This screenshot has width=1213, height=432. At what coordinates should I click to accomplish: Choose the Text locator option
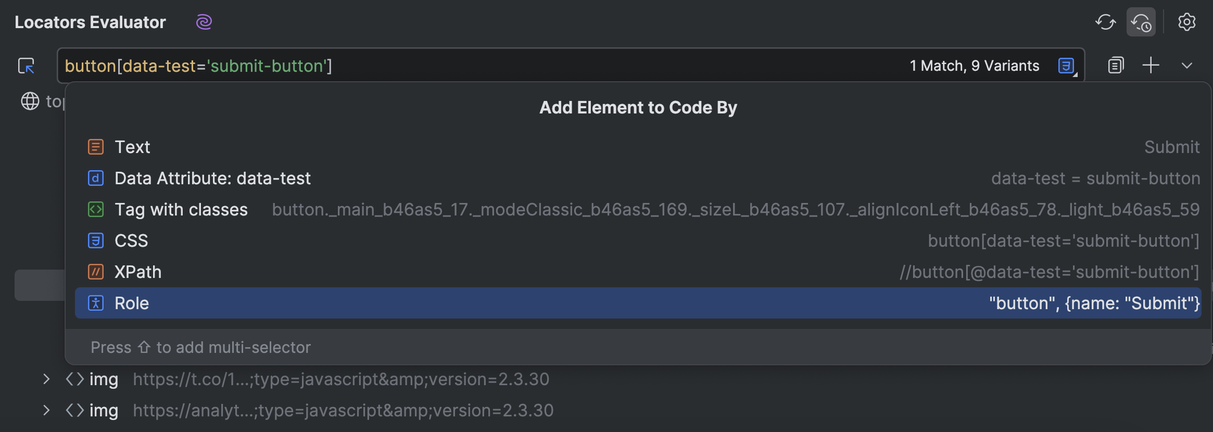click(132, 147)
